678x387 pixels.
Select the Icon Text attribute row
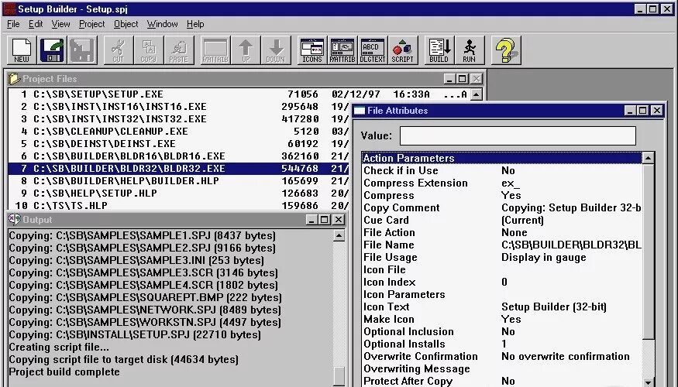tap(502, 307)
